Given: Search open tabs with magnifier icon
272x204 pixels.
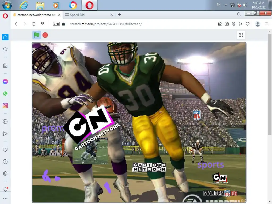Looking at the screenshot, I should tap(239, 14).
